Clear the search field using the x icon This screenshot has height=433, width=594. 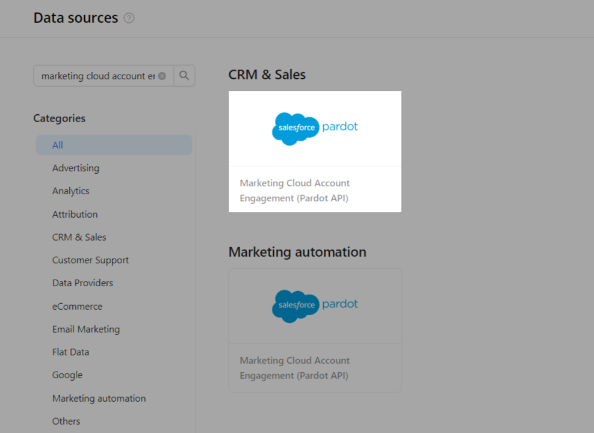162,76
